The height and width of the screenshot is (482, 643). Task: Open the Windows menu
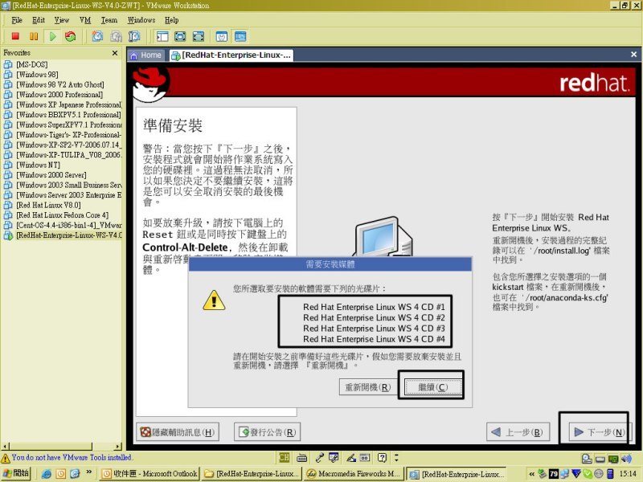coord(141,20)
